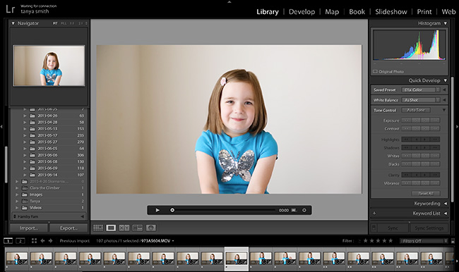This screenshot has height=272, width=459.
Task: Set Navigator zoom to 2:1
Action: (81, 23)
